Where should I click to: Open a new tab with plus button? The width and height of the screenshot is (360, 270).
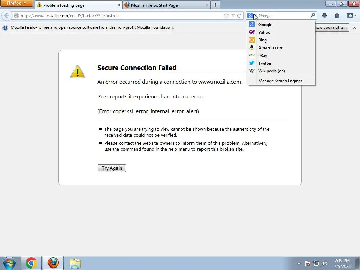pyautogui.click(x=216, y=5)
